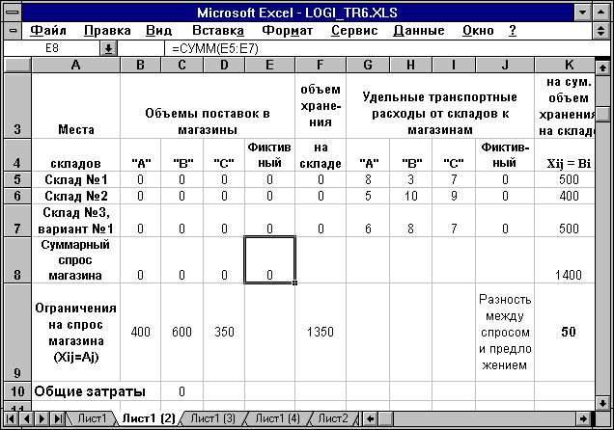Expand the Name Box dropdown arrow
The image size is (614, 430).
[x=108, y=48]
